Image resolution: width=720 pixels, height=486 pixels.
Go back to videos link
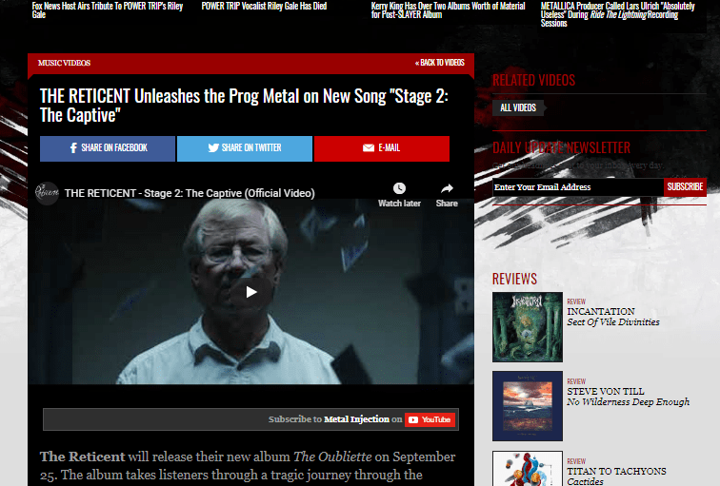click(440, 63)
